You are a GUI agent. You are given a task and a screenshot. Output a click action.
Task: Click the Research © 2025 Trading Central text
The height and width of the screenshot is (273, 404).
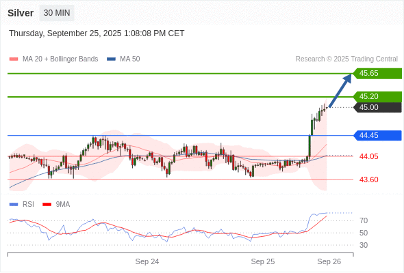(346, 59)
